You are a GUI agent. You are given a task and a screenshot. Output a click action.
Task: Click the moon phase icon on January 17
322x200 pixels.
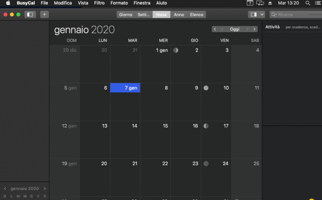pyautogui.click(x=206, y=126)
